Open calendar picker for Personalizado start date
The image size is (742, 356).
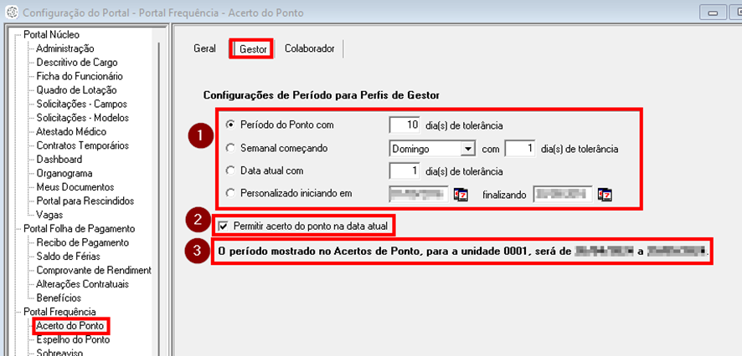pyautogui.click(x=461, y=195)
